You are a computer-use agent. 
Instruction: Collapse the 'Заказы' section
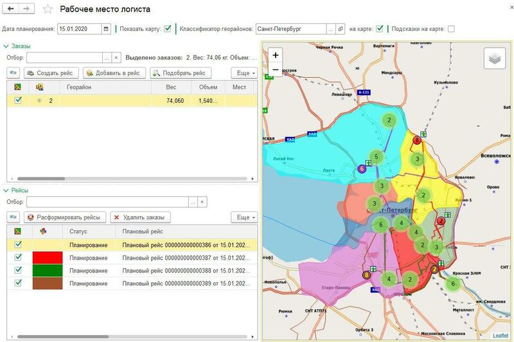(6, 46)
